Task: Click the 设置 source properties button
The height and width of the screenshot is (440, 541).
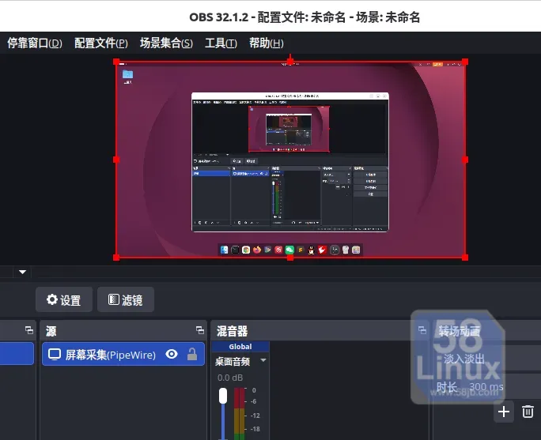Action: tap(64, 299)
